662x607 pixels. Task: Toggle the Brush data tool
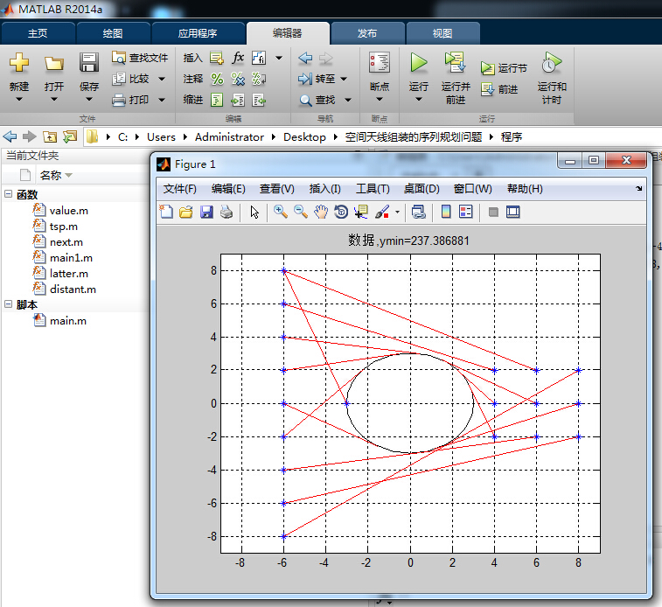[x=382, y=212]
